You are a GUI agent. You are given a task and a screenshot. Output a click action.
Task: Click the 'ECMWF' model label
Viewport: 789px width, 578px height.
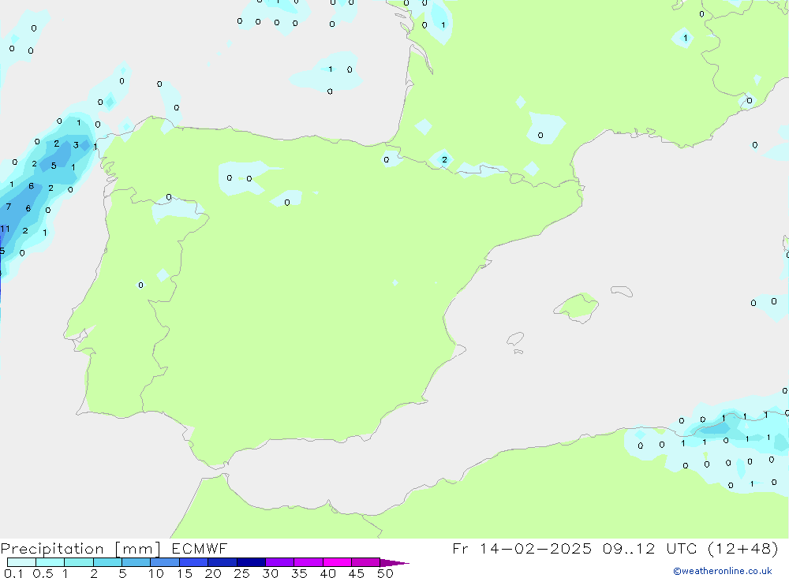200,548
